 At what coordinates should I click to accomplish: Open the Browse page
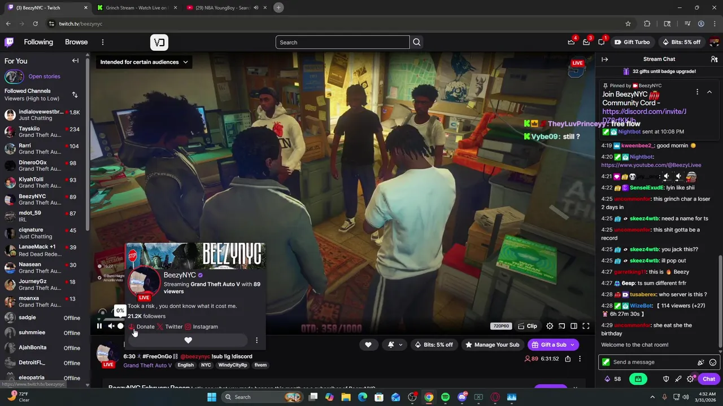(76, 42)
